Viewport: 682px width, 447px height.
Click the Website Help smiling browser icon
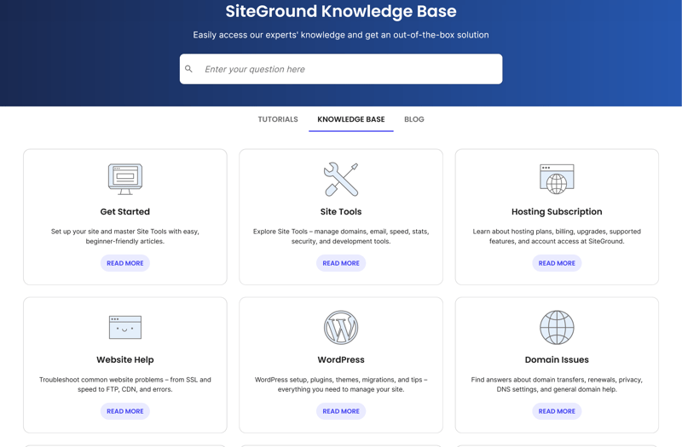pyautogui.click(x=125, y=327)
